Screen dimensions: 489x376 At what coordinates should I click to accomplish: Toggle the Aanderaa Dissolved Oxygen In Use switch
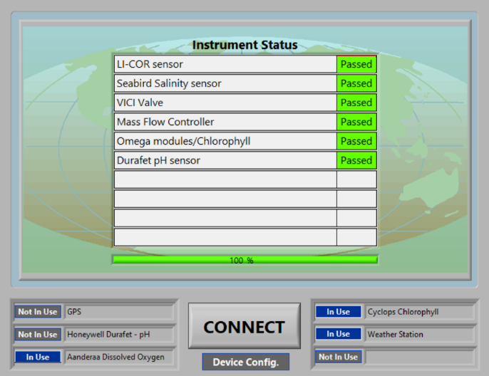38,357
